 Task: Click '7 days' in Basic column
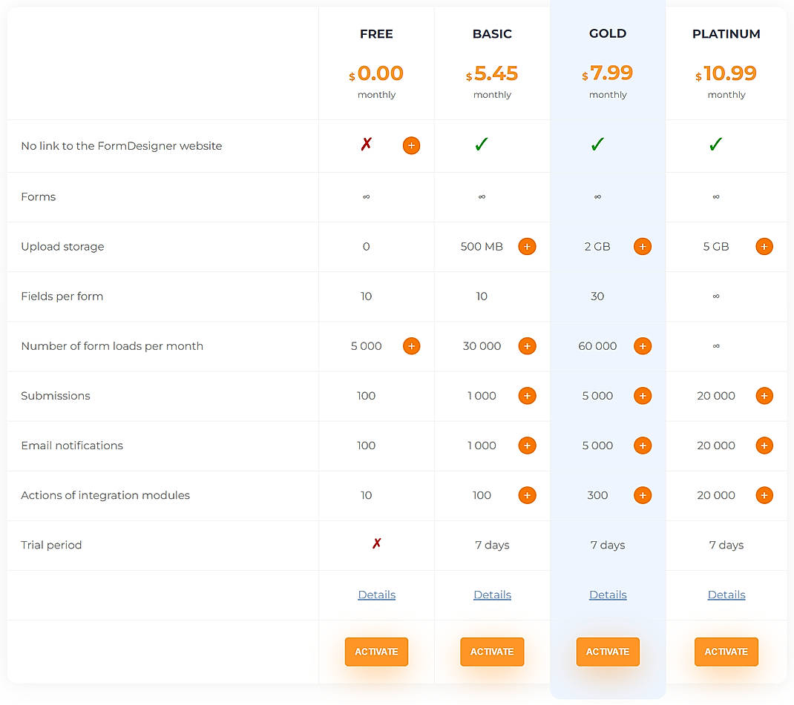pyautogui.click(x=492, y=545)
